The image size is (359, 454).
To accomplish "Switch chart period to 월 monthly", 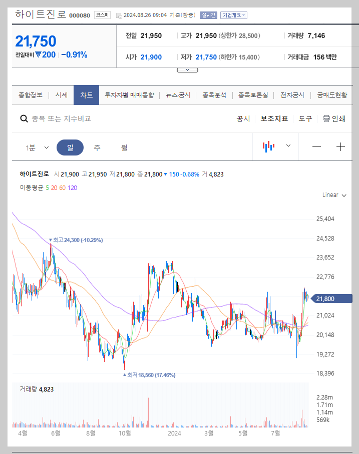I will (123, 147).
